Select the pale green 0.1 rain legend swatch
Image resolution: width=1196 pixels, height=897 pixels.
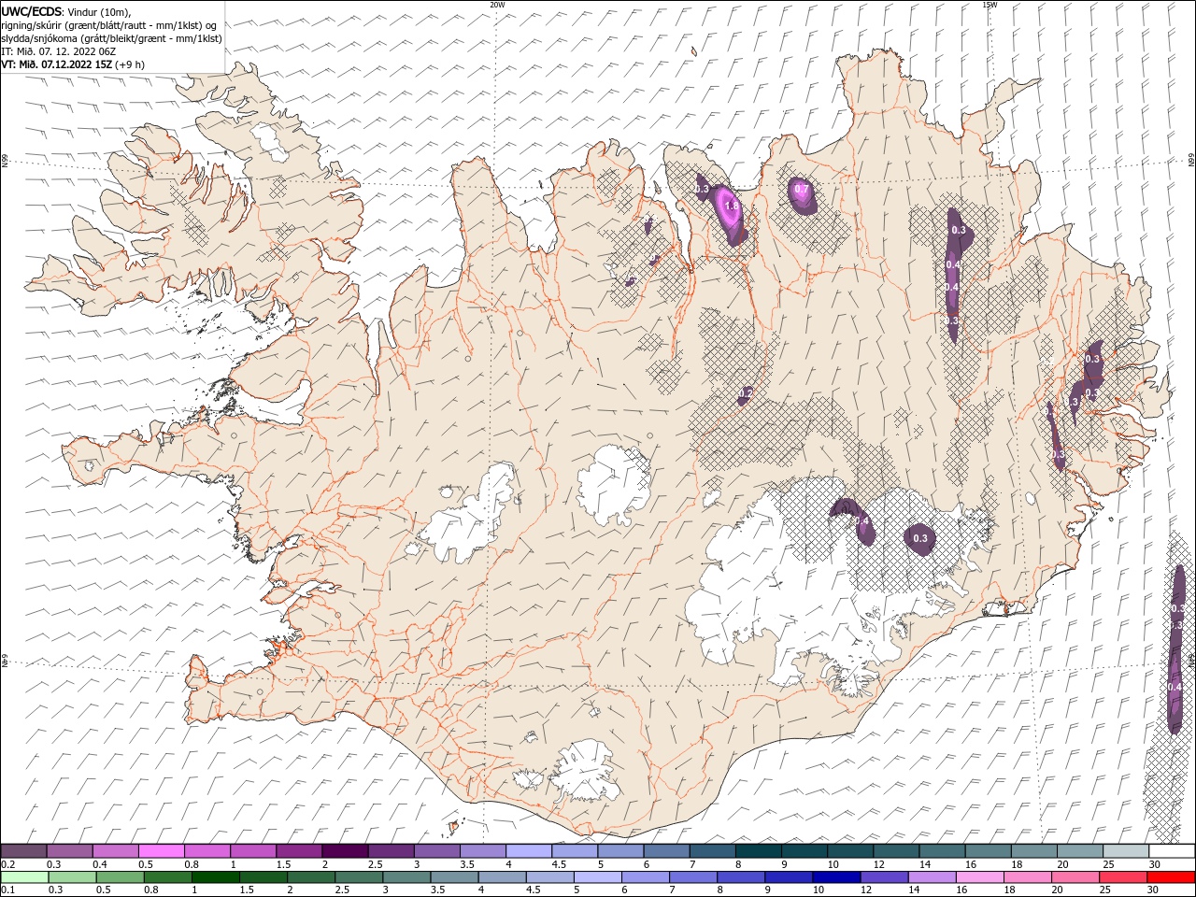coord(25,877)
